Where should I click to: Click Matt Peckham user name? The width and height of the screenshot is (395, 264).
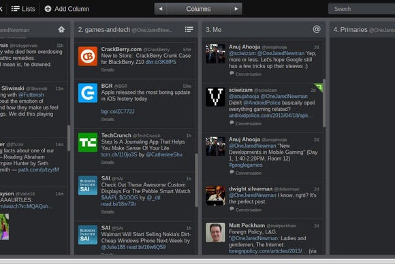247,225
